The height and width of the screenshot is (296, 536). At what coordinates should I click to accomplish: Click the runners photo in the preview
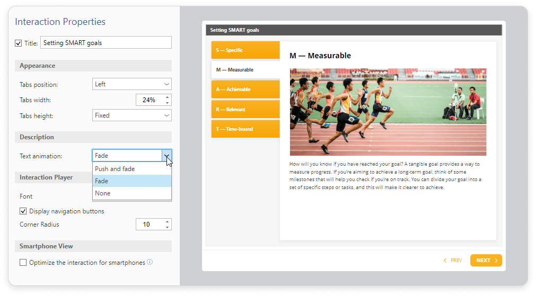tap(388, 112)
